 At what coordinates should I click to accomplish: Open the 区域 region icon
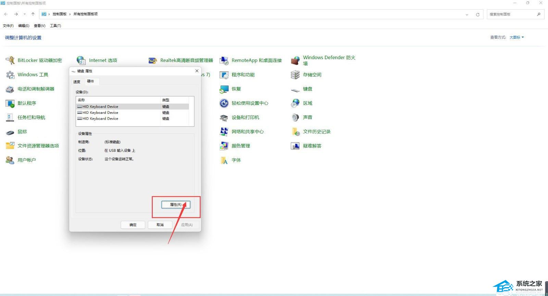click(x=295, y=103)
